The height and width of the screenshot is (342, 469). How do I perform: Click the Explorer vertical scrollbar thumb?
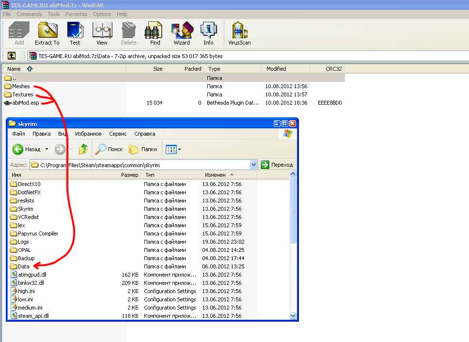click(x=293, y=210)
